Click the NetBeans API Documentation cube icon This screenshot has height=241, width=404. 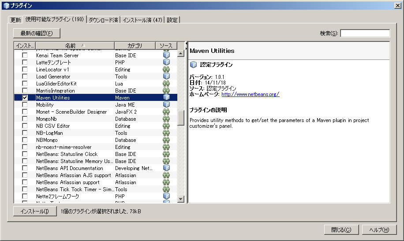tap(166, 168)
